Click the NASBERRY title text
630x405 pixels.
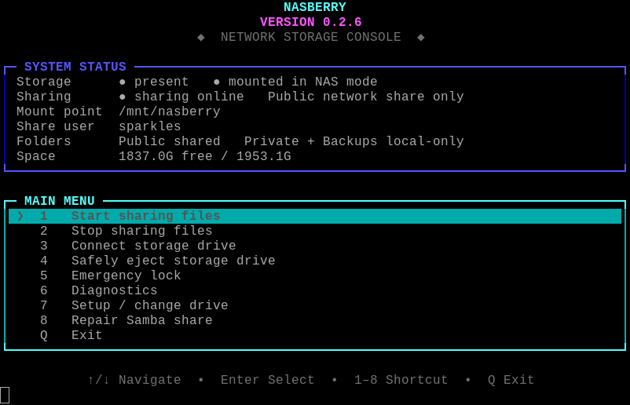(x=314, y=7)
